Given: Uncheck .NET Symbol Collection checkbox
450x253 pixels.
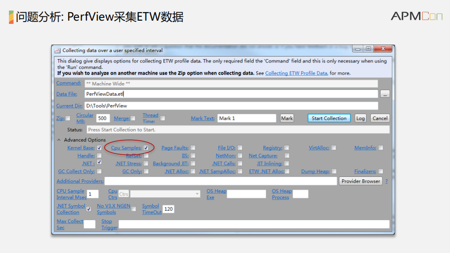Looking at the screenshot, I should (x=89, y=209).
